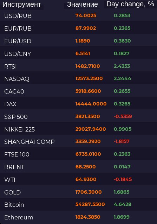Select the USD/RUB instrument row
The image size is (157, 224).
point(79,15)
